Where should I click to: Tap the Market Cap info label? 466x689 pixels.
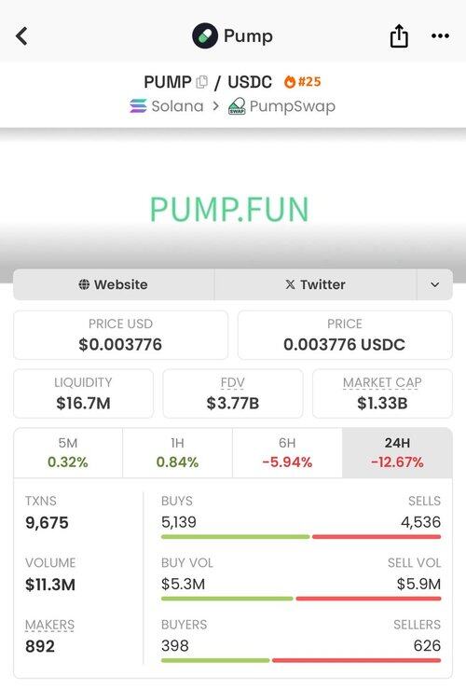click(382, 383)
